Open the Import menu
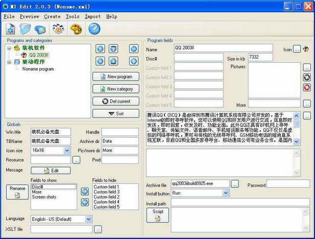315x239 pixels. click(92, 16)
